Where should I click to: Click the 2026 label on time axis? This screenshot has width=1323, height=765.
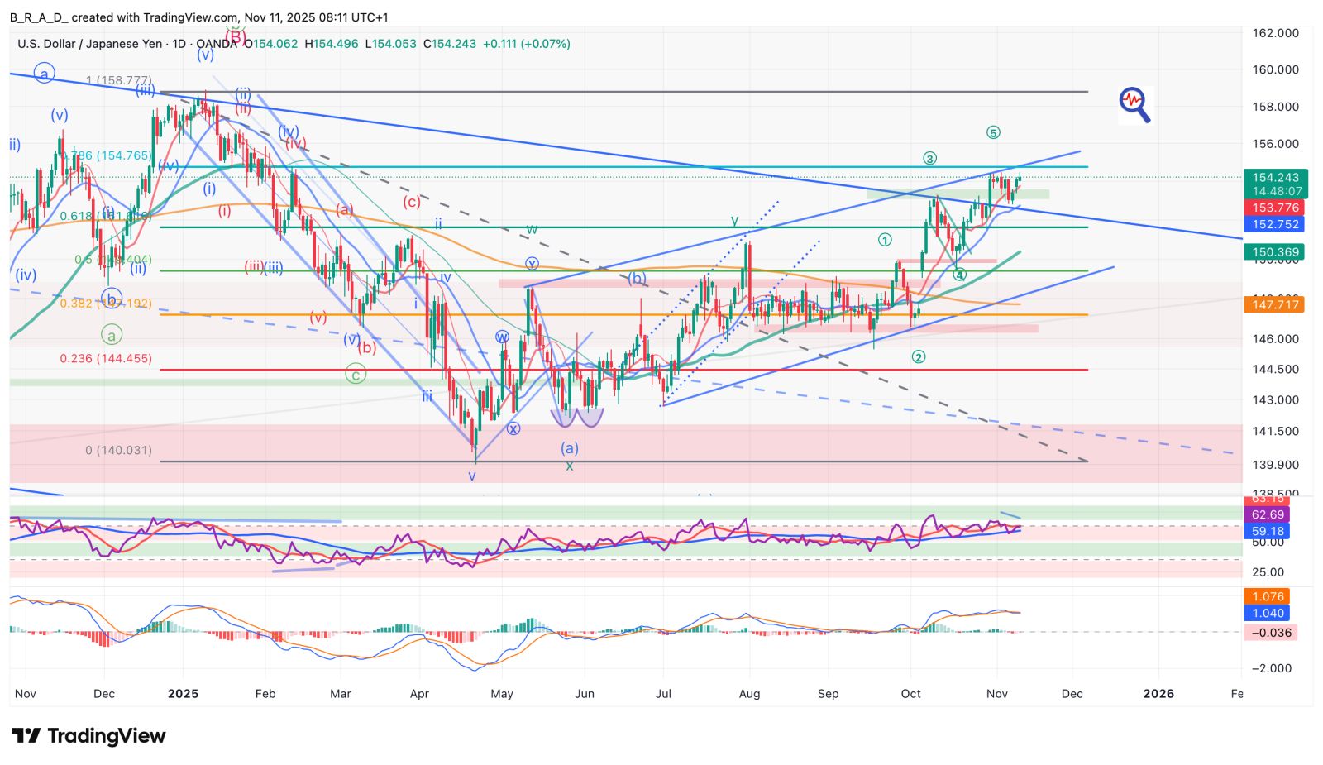1158,693
